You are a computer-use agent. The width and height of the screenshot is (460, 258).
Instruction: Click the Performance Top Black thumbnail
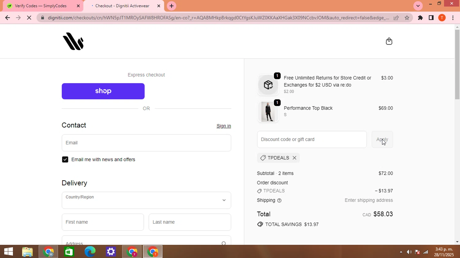268,112
